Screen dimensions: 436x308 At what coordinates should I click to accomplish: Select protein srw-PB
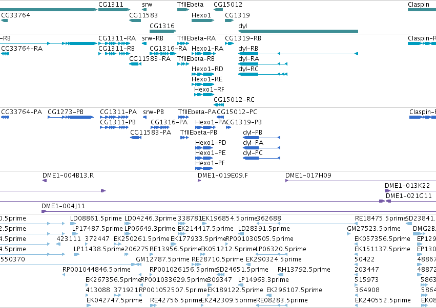[154, 112]
